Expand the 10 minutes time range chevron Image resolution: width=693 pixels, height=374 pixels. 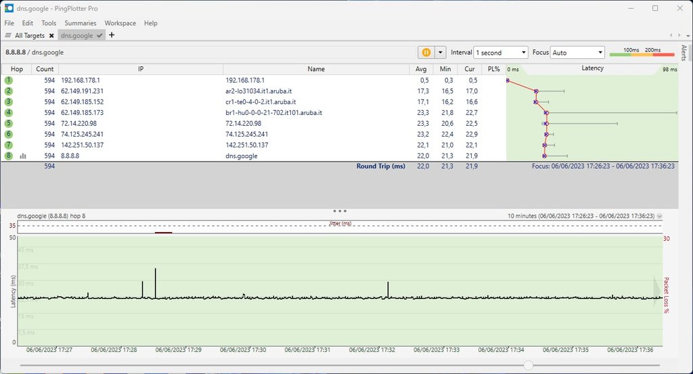pyautogui.click(x=660, y=216)
